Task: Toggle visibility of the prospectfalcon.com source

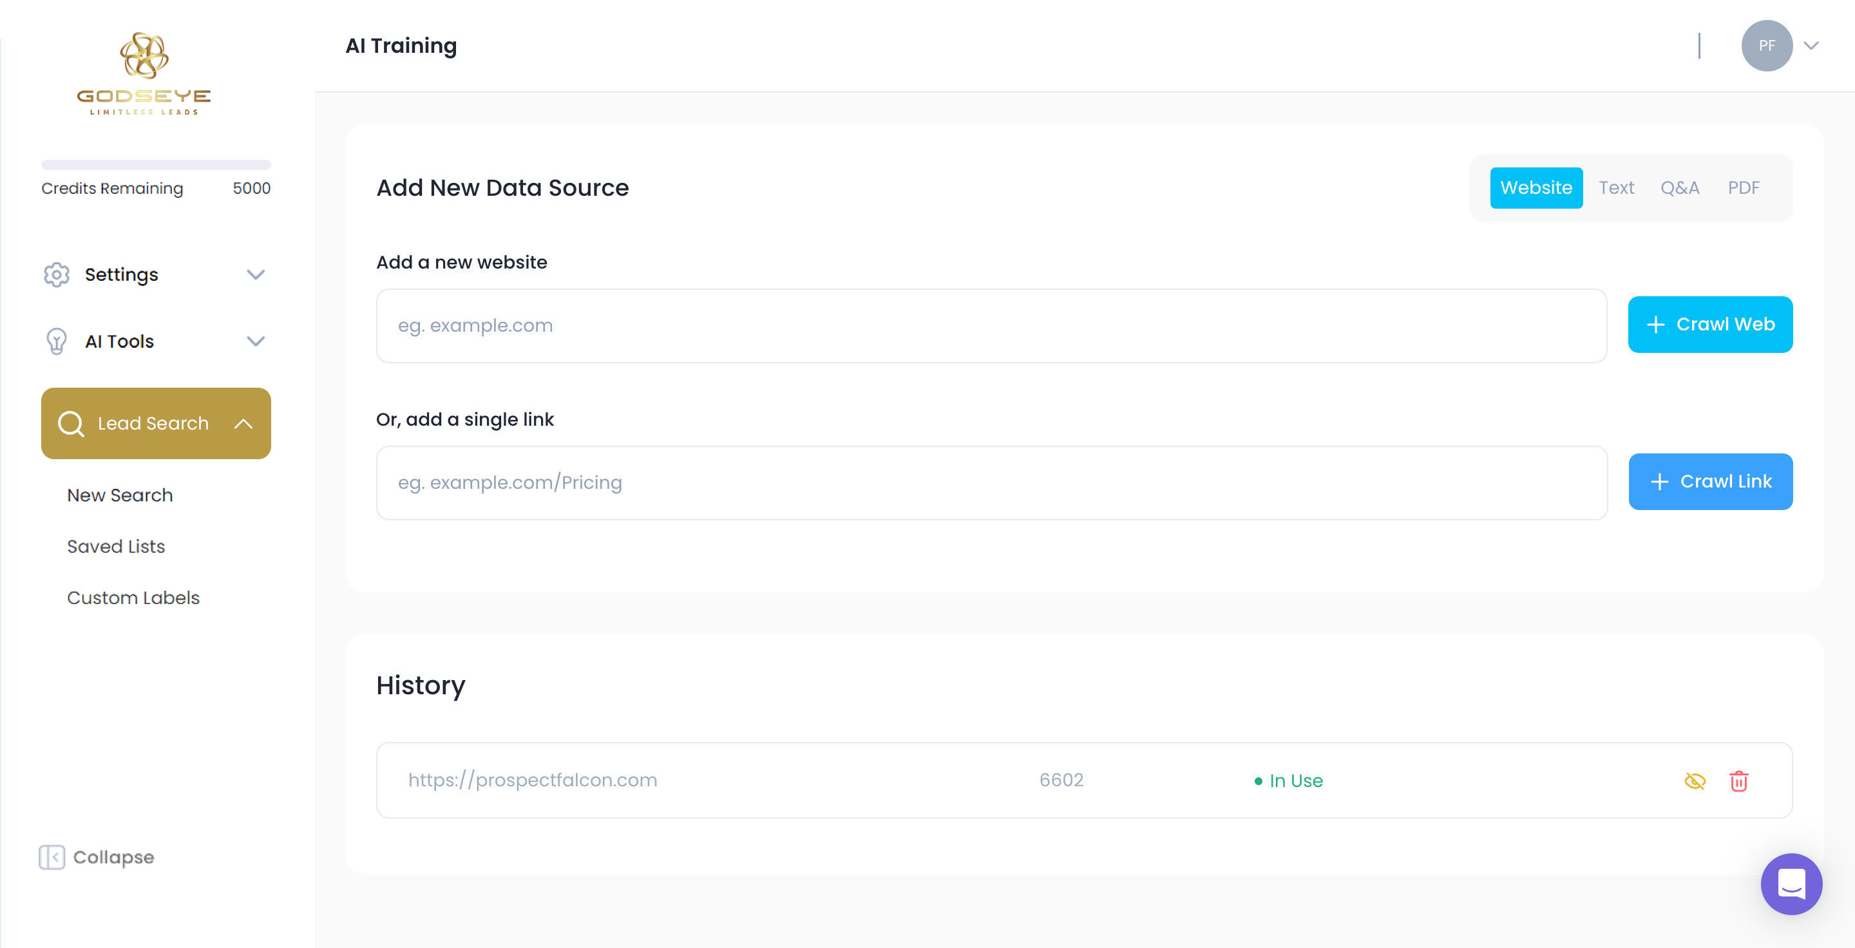Action: click(1695, 781)
